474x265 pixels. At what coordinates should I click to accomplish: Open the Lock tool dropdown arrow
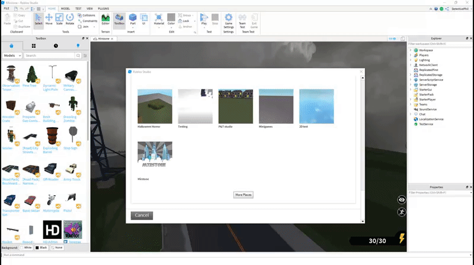pyautogui.click(x=194, y=21)
